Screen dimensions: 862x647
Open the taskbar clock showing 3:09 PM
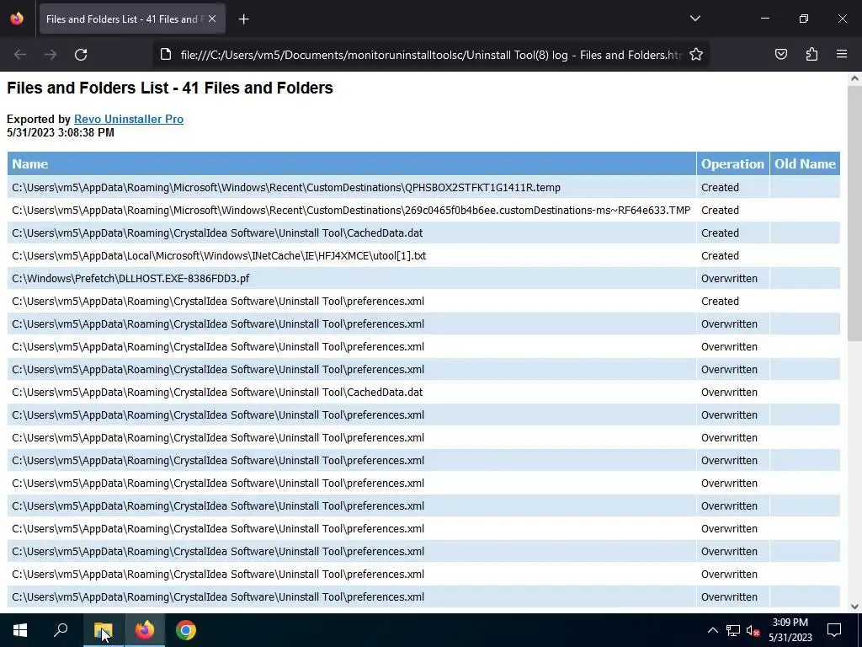(790, 630)
